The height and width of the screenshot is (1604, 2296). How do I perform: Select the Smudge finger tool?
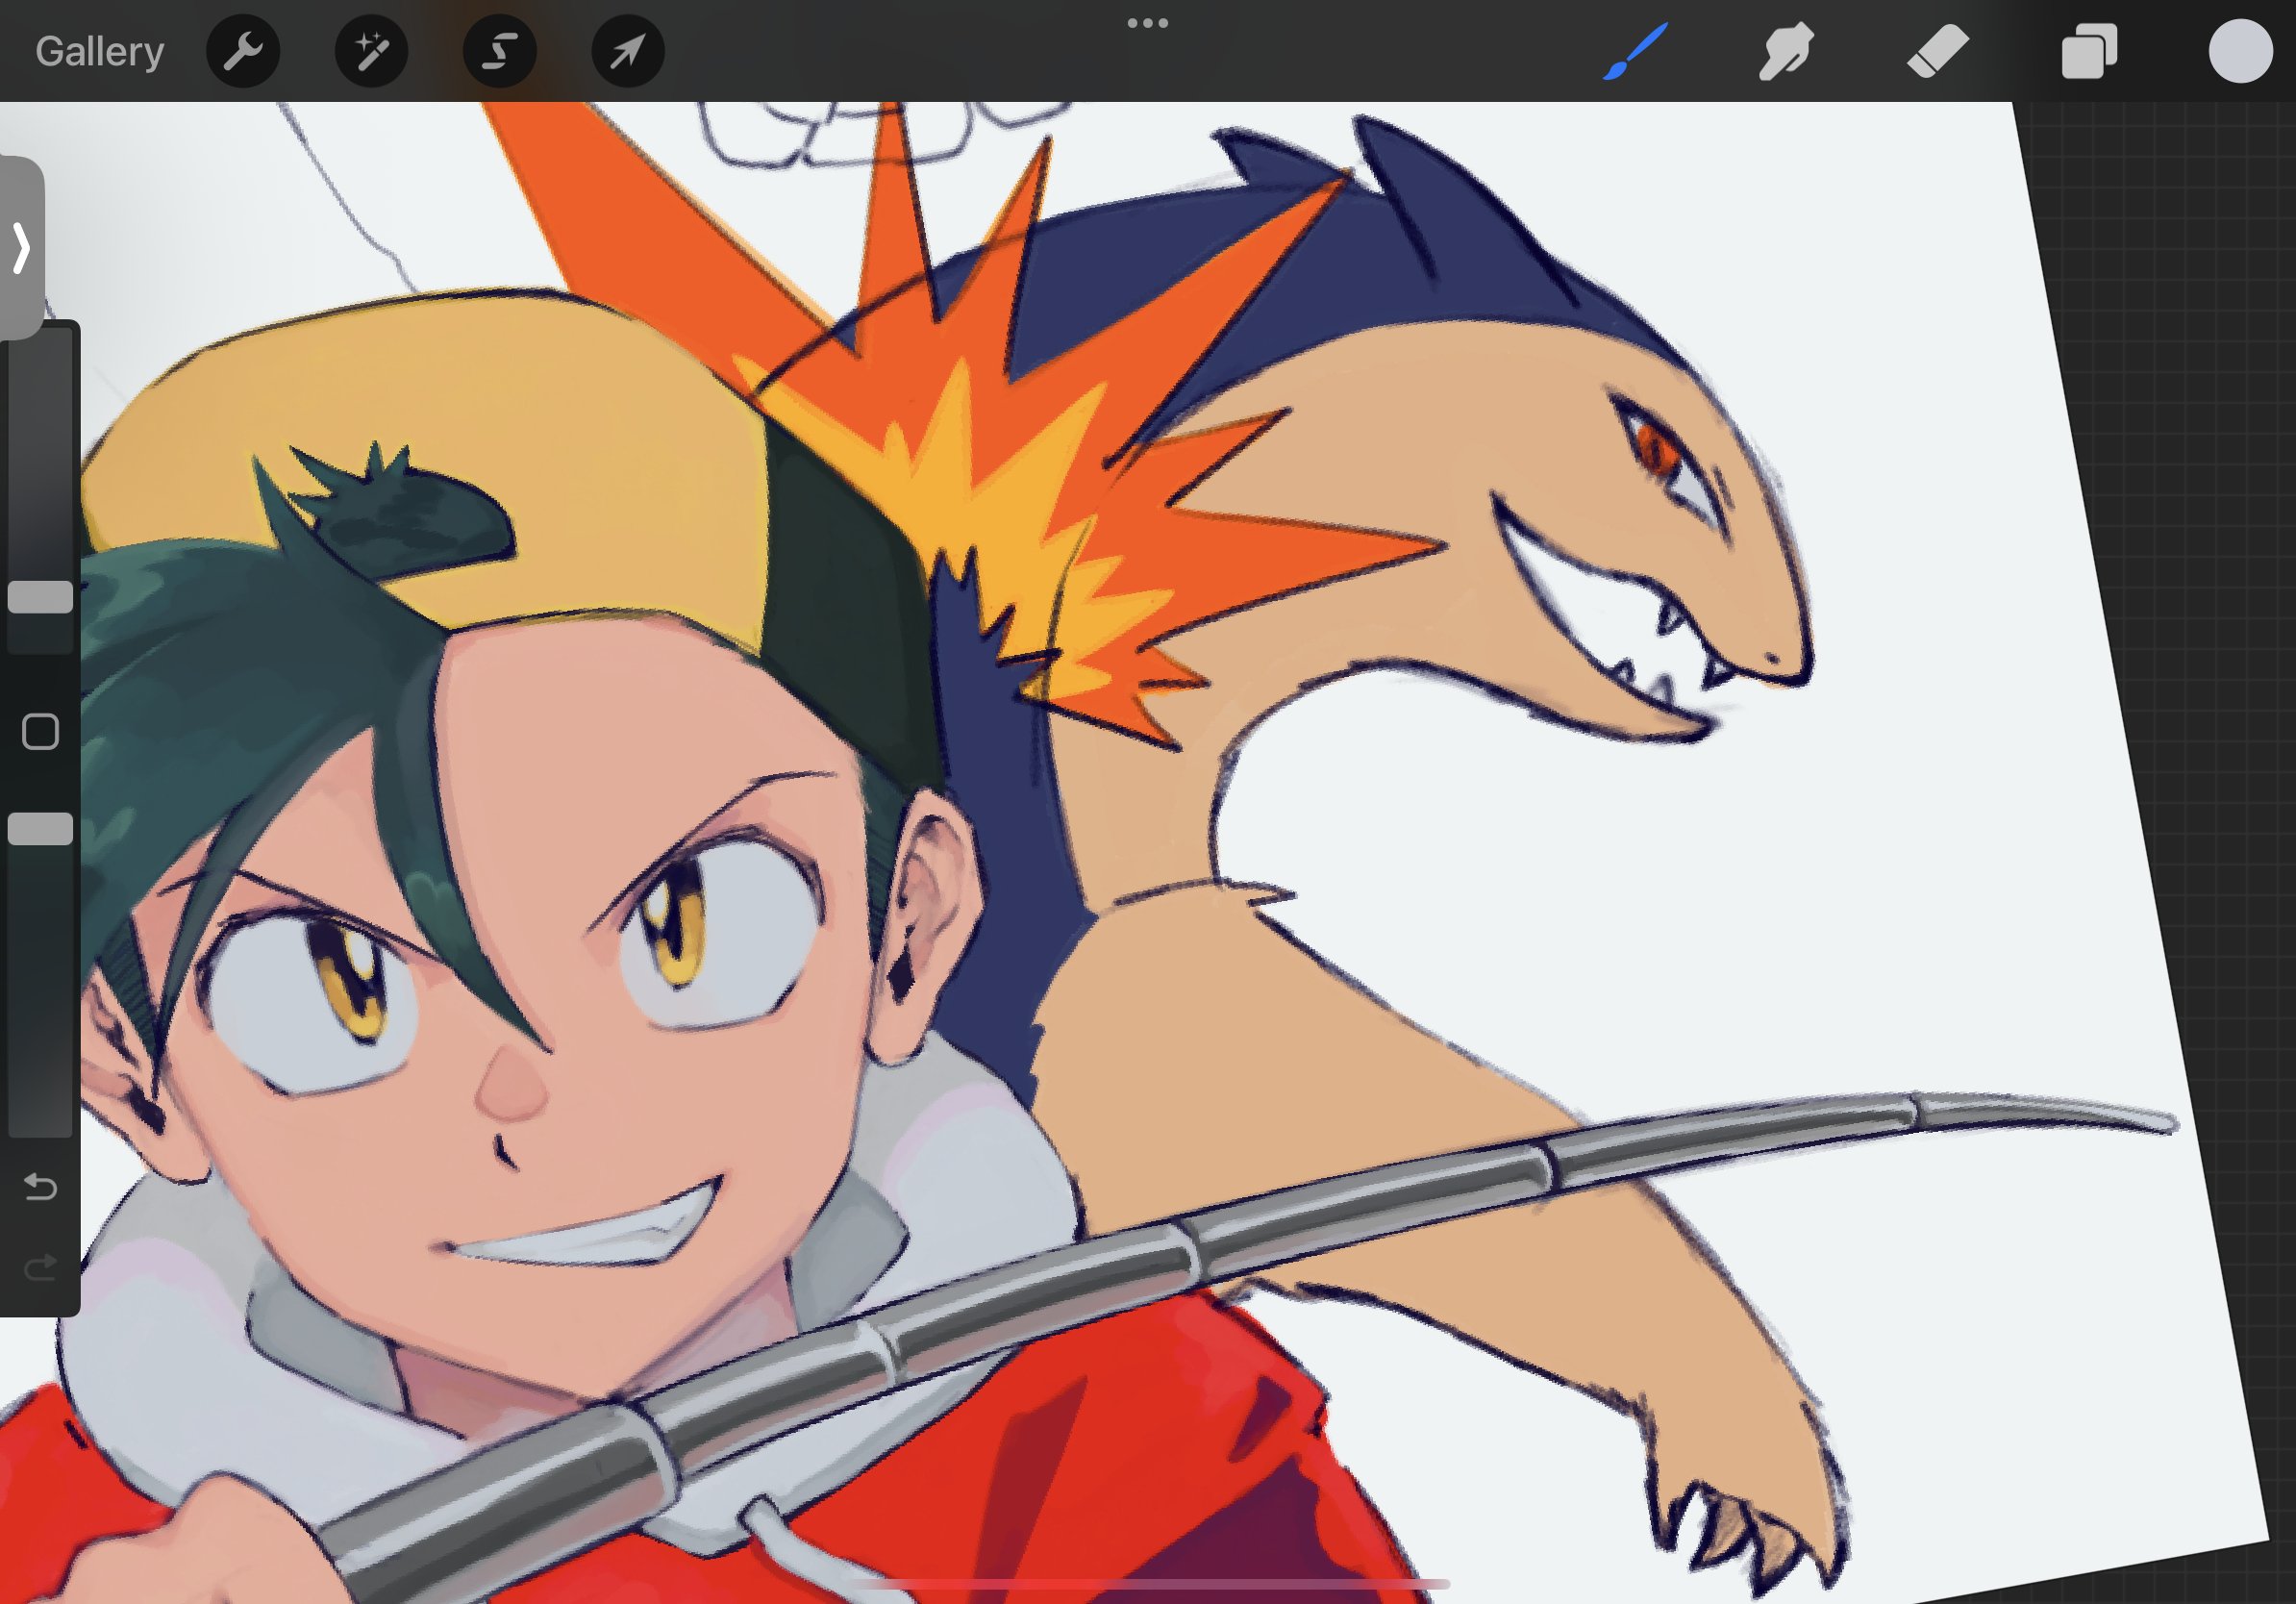[1786, 51]
